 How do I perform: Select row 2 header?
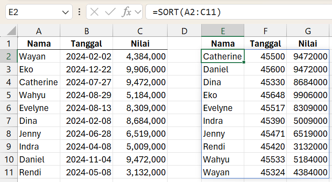9,56
